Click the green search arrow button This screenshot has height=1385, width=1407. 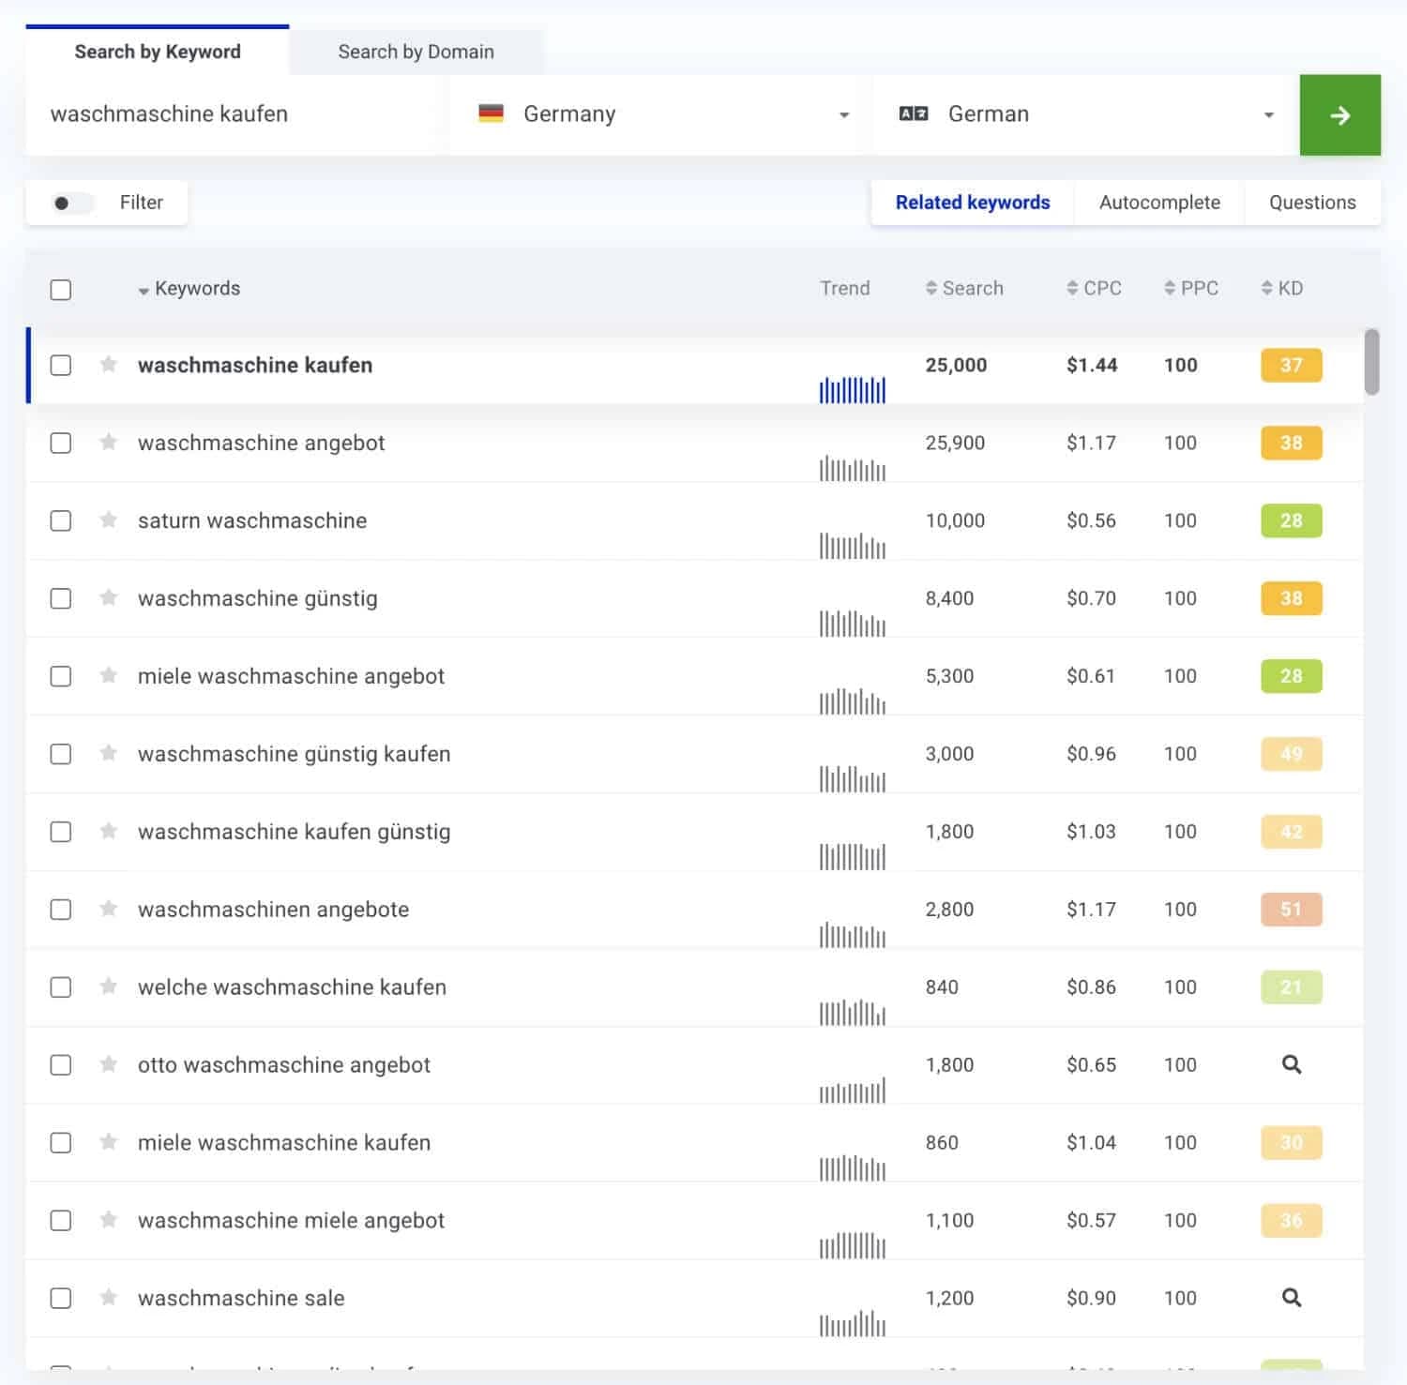(x=1339, y=114)
